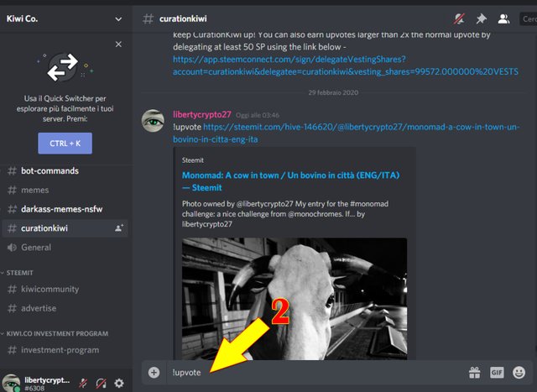The height and width of the screenshot is (392, 537).
Task: Select the curationkiwi channel in sidebar
Action: click(65, 228)
